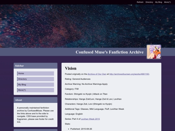This screenshot has width=175, height=131.
Task: Open My Blog in the top navigation bar
Action: point(158,2)
